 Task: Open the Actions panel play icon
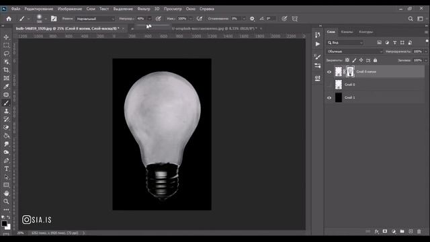(x=318, y=44)
